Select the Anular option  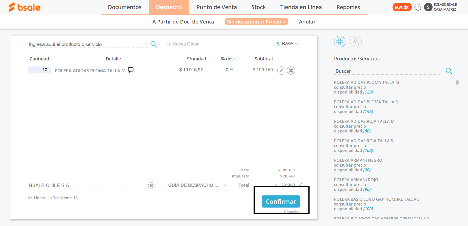(x=307, y=22)
